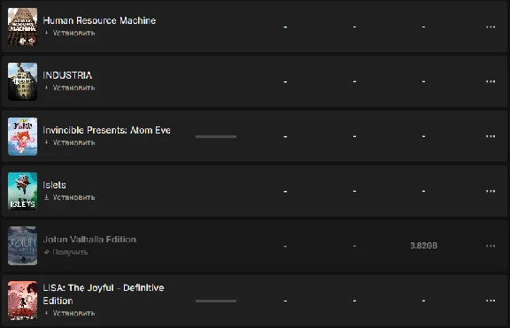Click the Jotun Valhalla Edition cover thumbnail
Viewport: 510px width, 328px height.
[x=22, y=246]
